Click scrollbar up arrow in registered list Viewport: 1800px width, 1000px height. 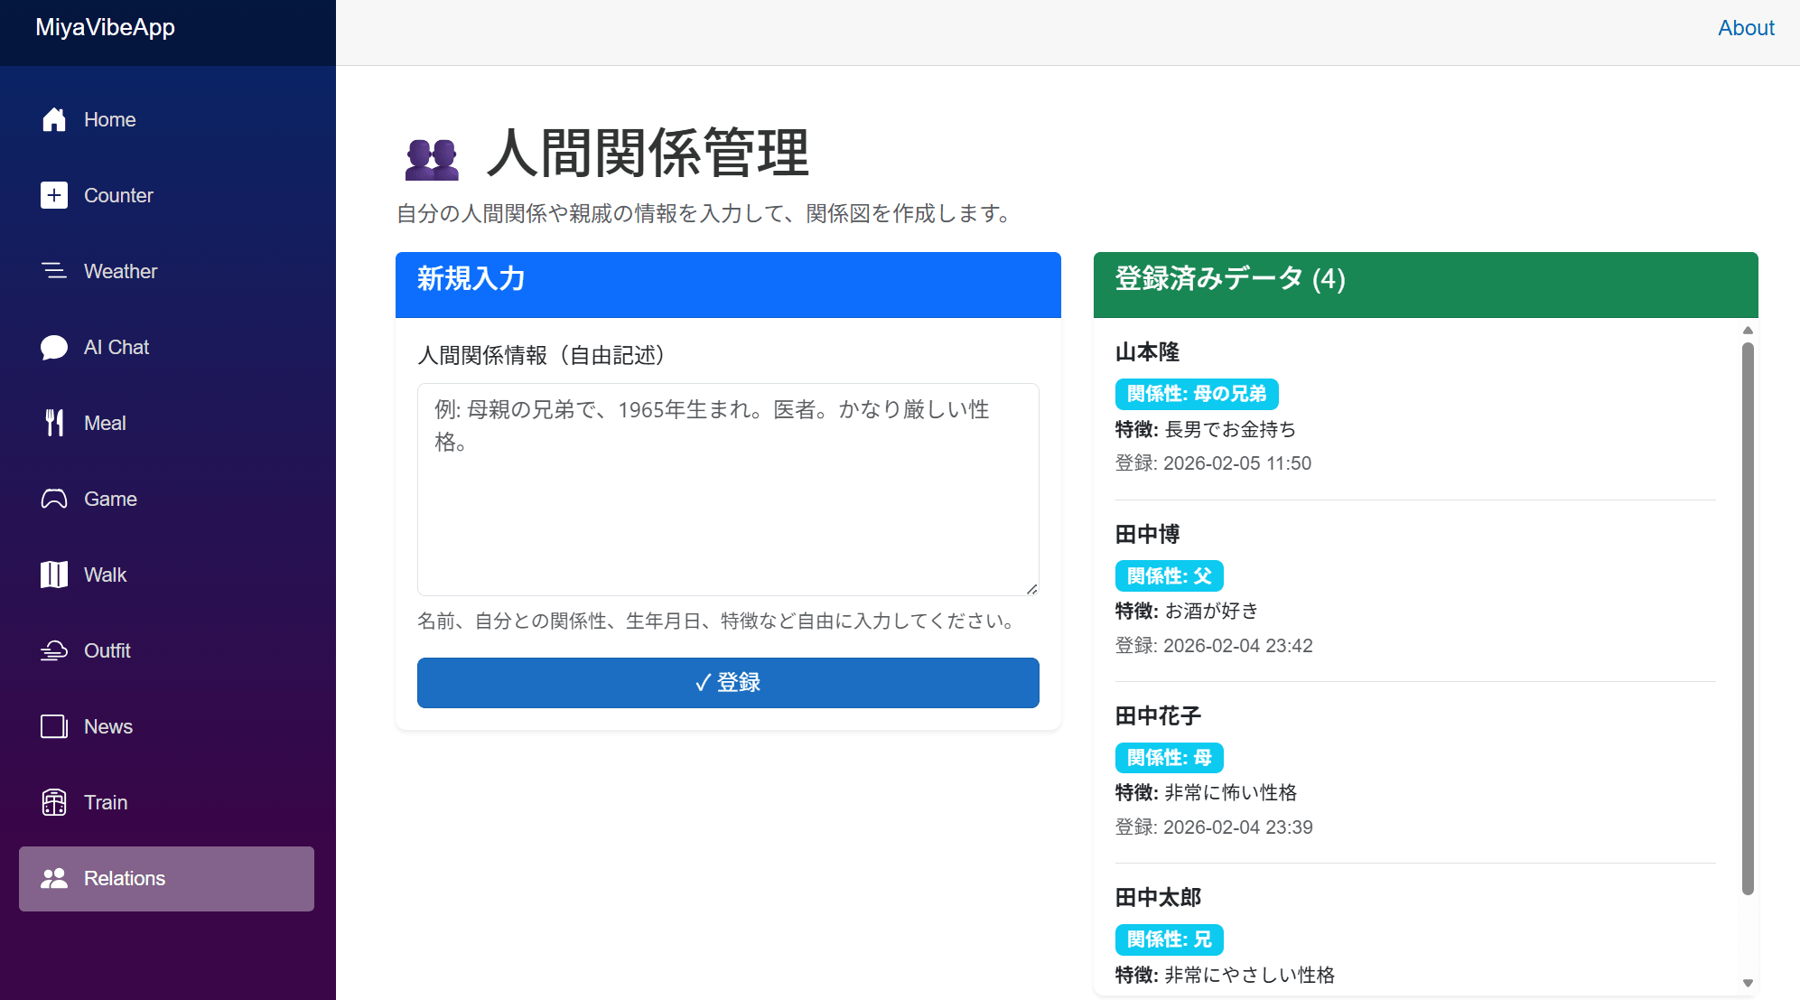click(x=1748, y=331)
